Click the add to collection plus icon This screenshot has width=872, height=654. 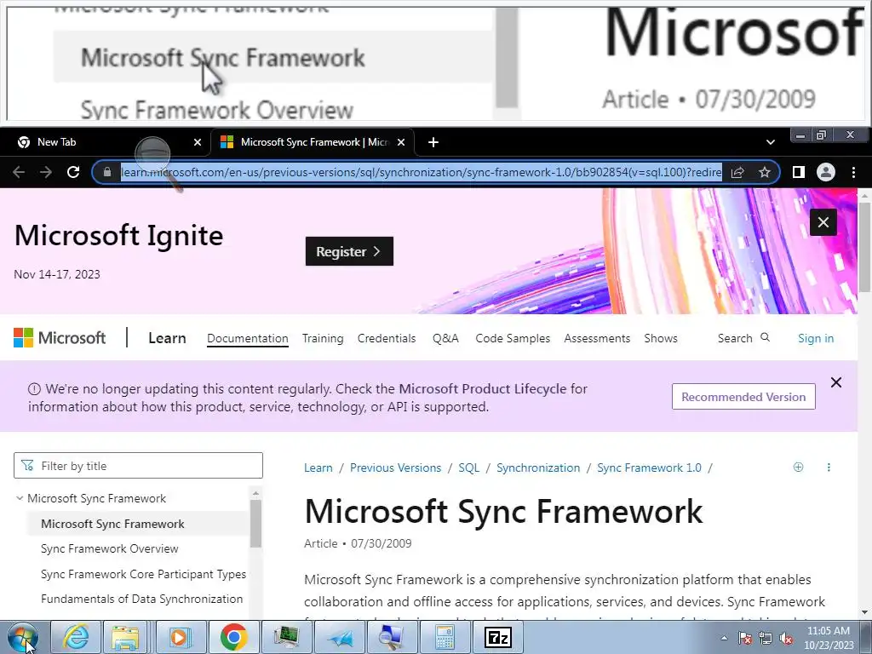pyautogui.click(x=798, y=468)
